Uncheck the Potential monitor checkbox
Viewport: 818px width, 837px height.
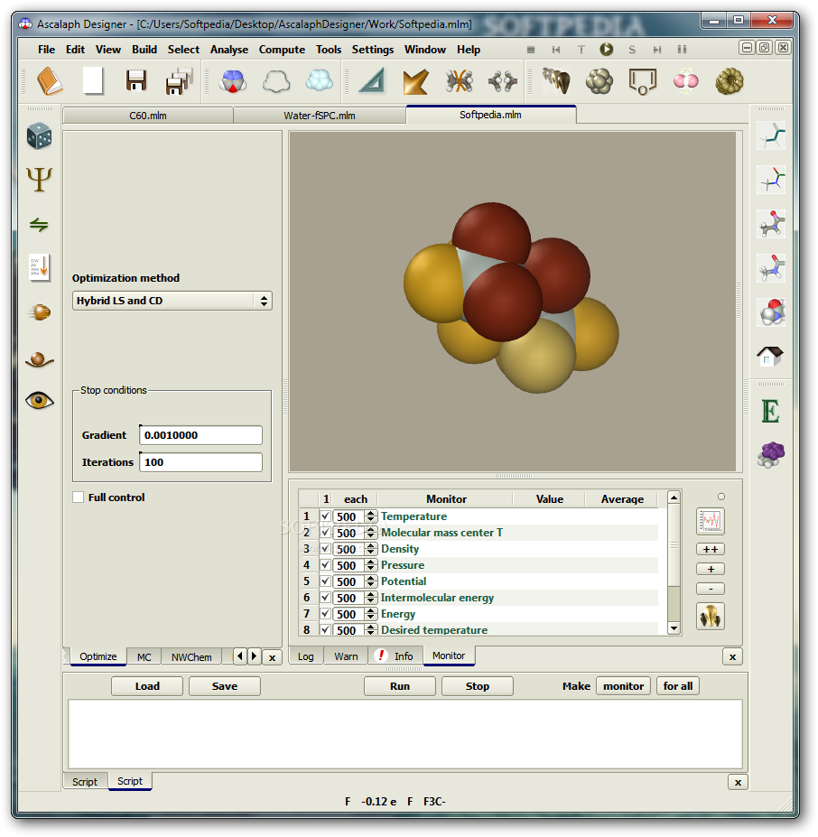pyautogui.click(x=325, y=581)
